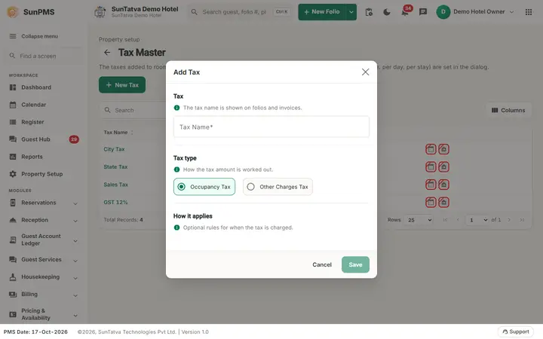The image size is (543, 339).
Task: Go back using Tax Master arrow
Action: (107, 52)
